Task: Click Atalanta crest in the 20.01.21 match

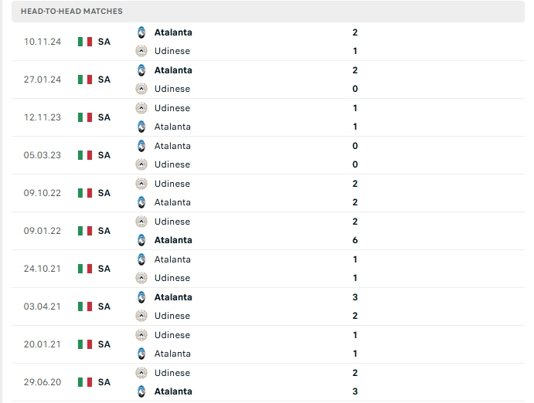Action: click(141, 354)
